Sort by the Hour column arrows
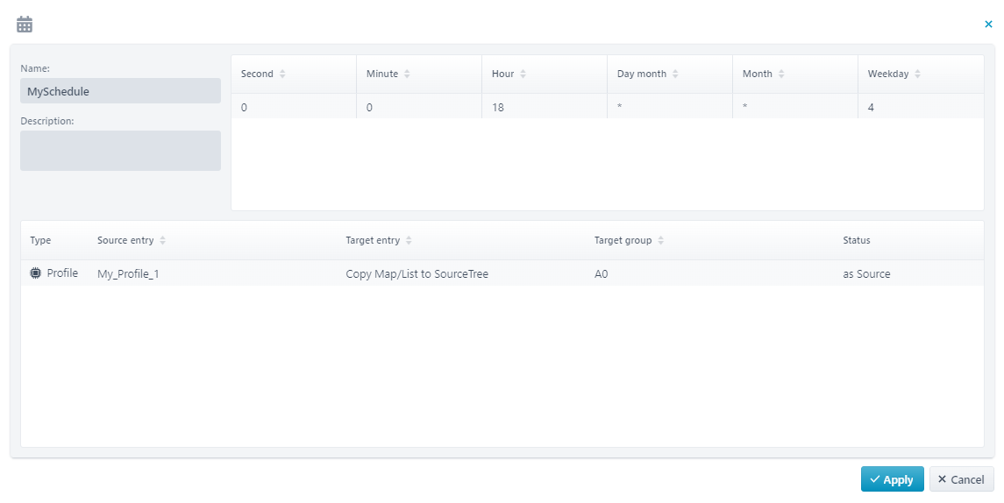 tap(523, 74)
